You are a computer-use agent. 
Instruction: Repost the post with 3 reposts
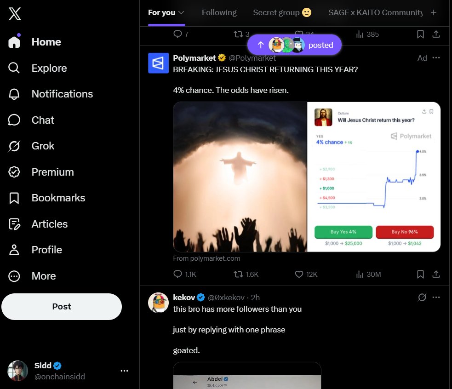pyautogui.click(x=241, y=34)
